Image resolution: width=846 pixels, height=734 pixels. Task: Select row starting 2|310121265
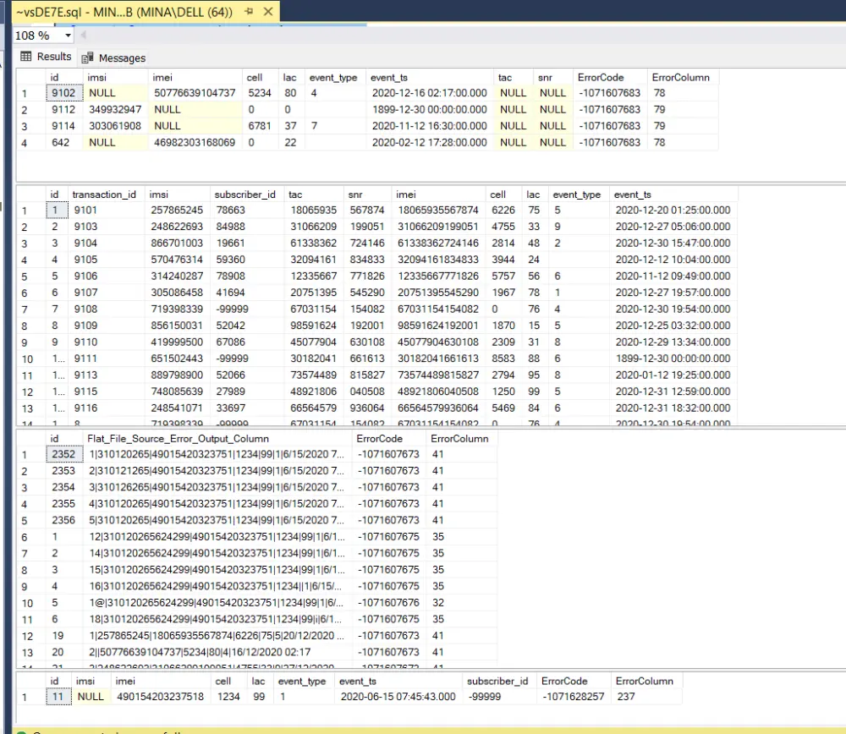[217, 471]
